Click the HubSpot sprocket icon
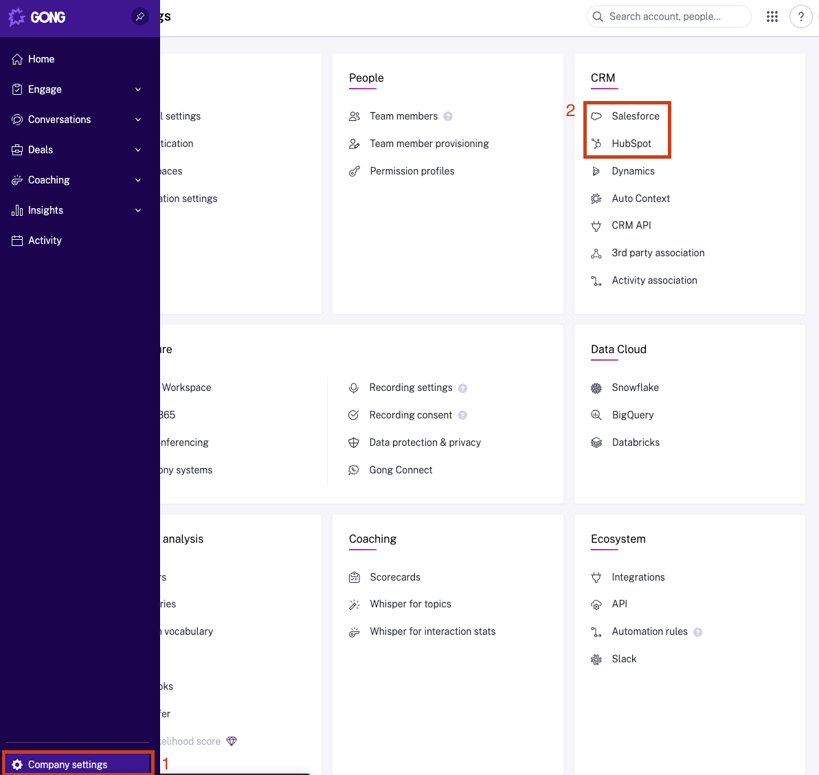Viewport: 819px width, 775px height. [x=596, y=144]
